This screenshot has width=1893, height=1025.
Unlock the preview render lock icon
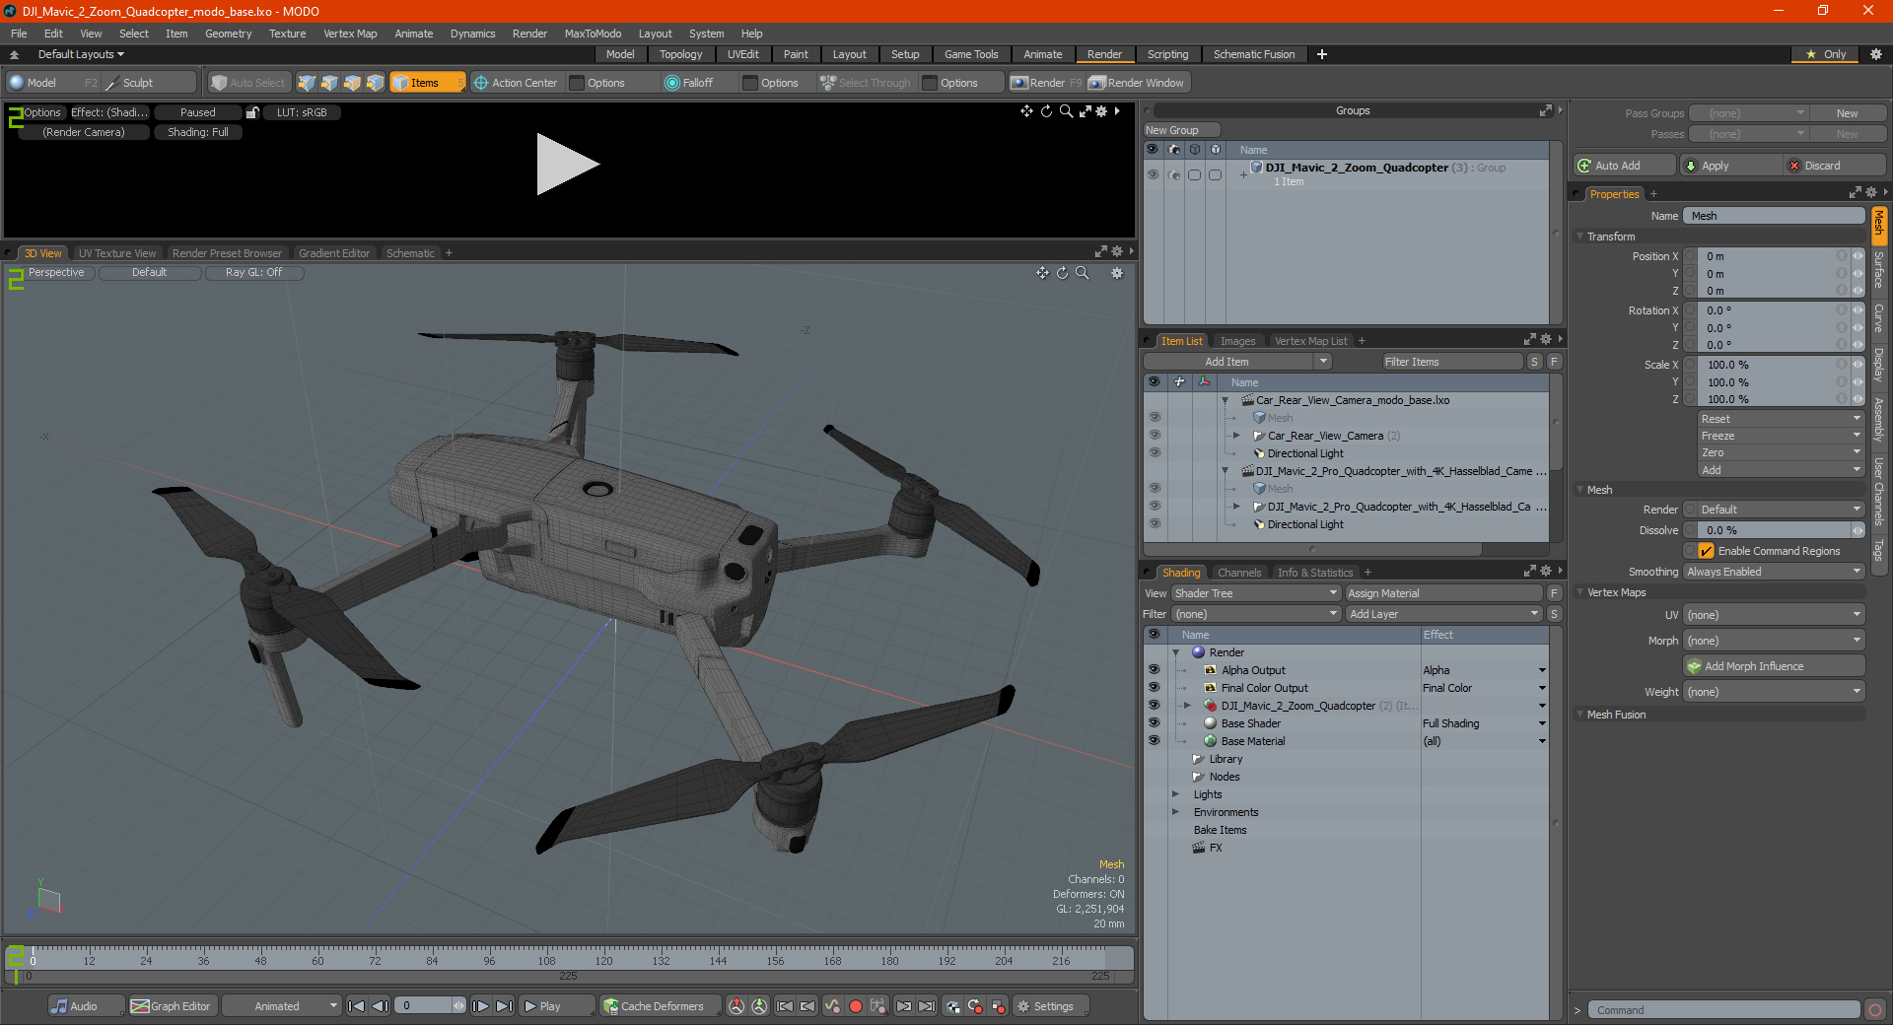(252, 112)
